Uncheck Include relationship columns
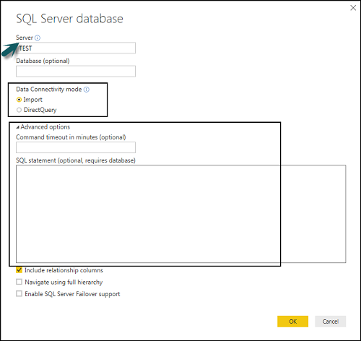 [x=19, y=270]
